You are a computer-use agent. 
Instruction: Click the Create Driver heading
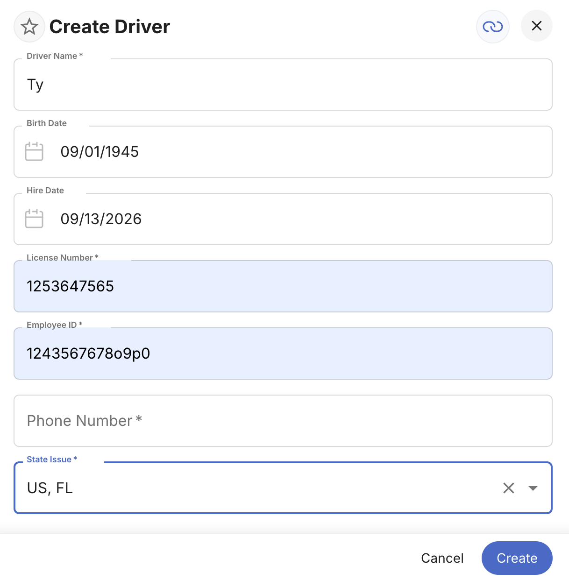(110, 27)
